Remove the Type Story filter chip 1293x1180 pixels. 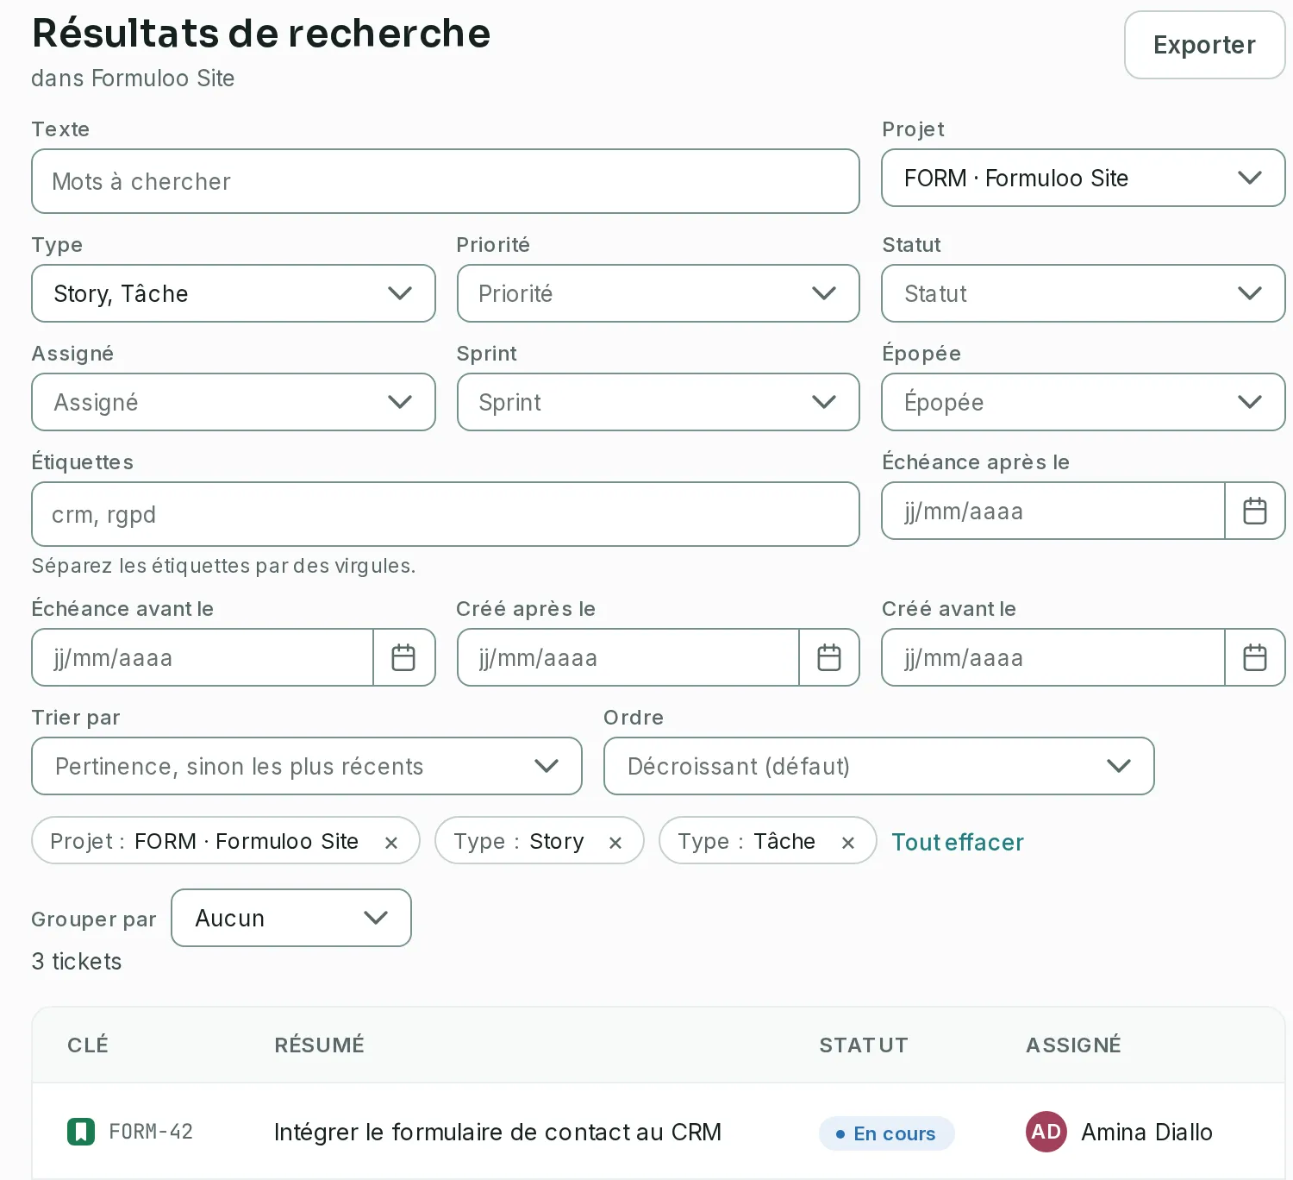click(x=615, y=842)
